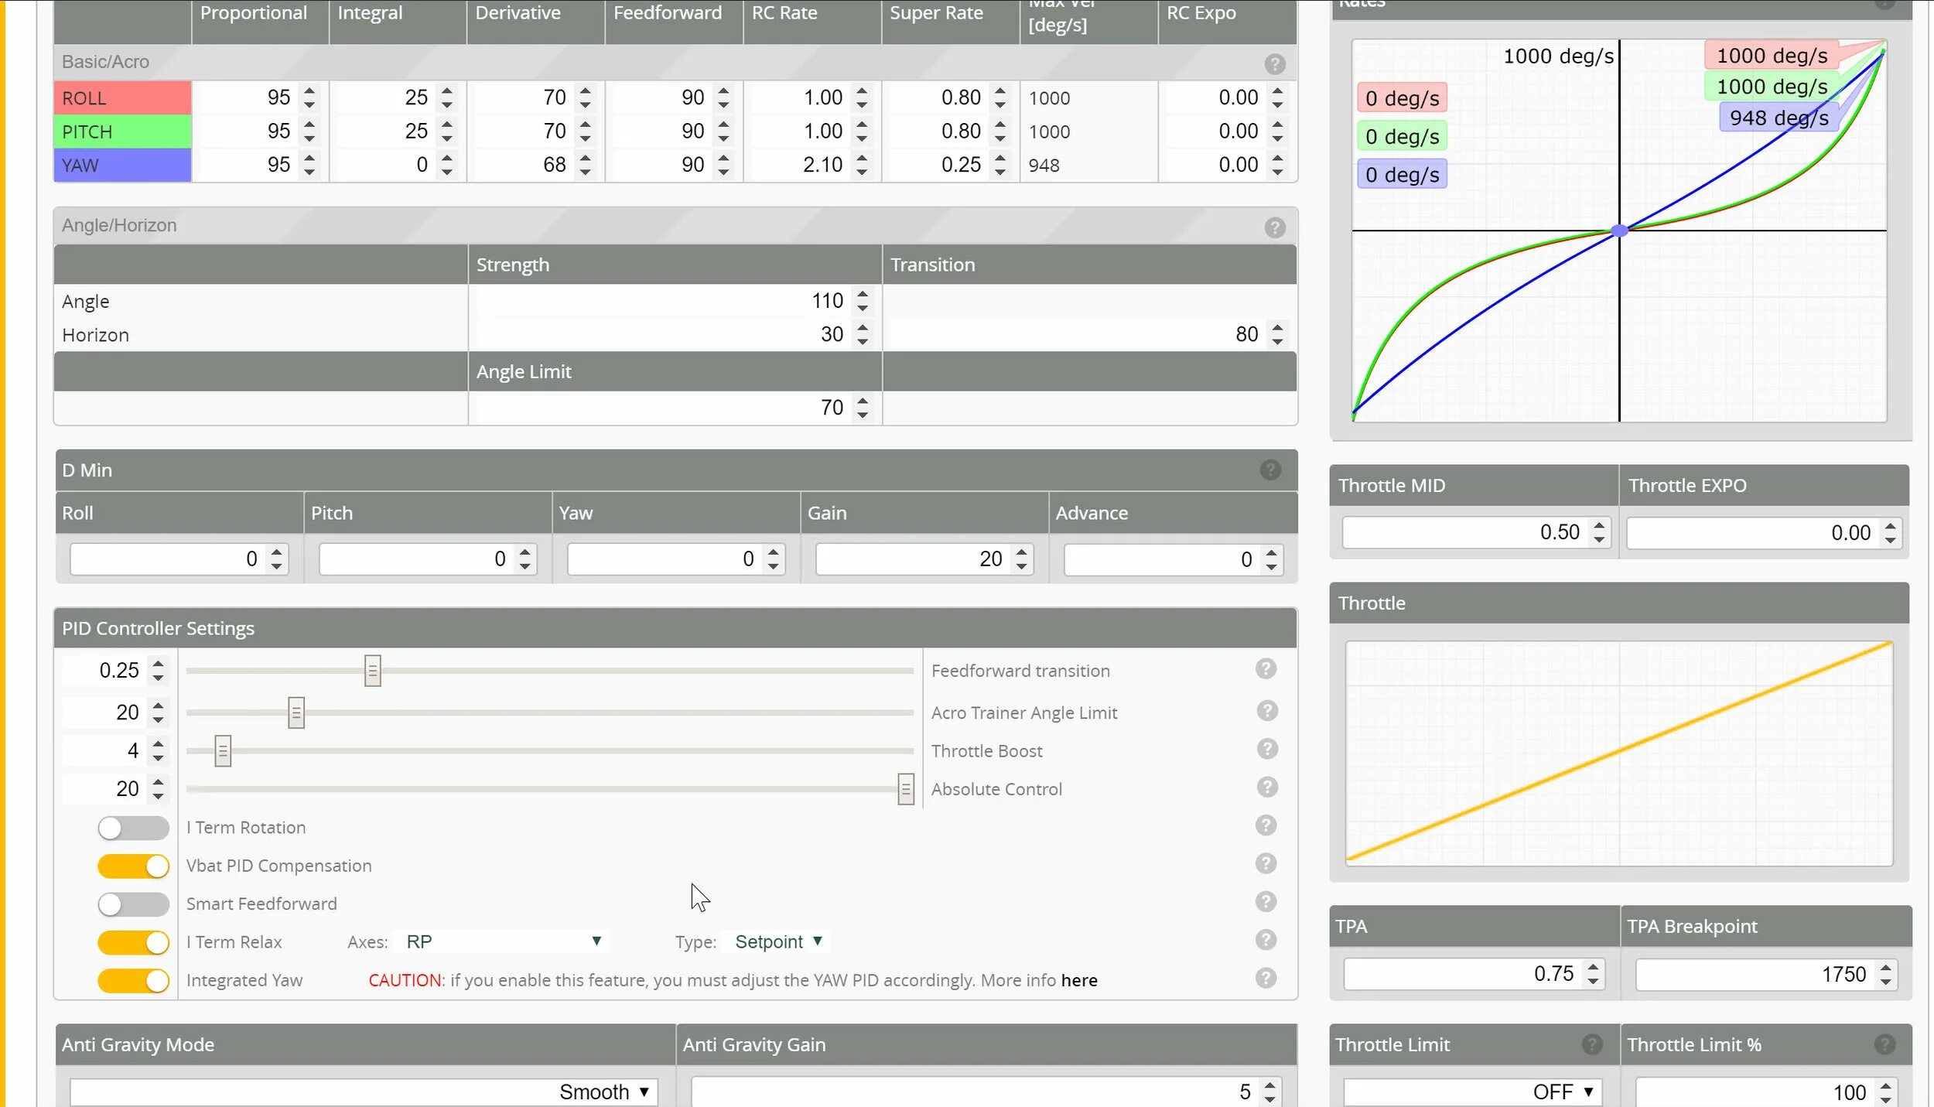Disable Vbat PID Compensation switch
The image size is (1934, 1107).
pyautogui.click(x=133, y=866)
